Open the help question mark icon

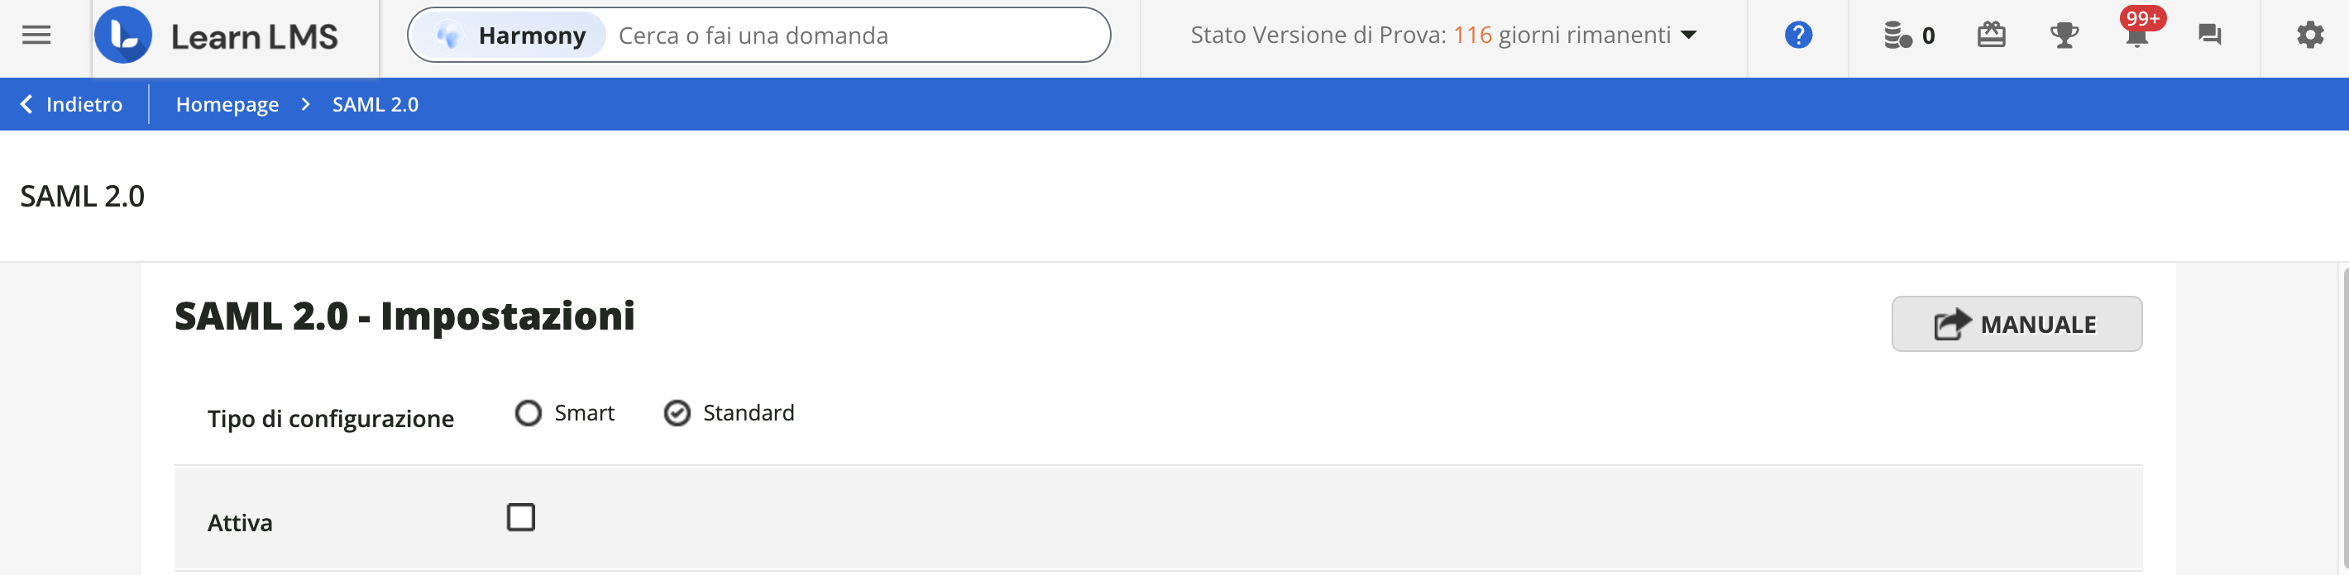pos(1797,36)
